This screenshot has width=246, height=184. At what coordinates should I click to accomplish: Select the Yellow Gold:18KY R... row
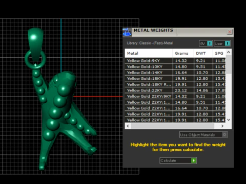point(175,84)
